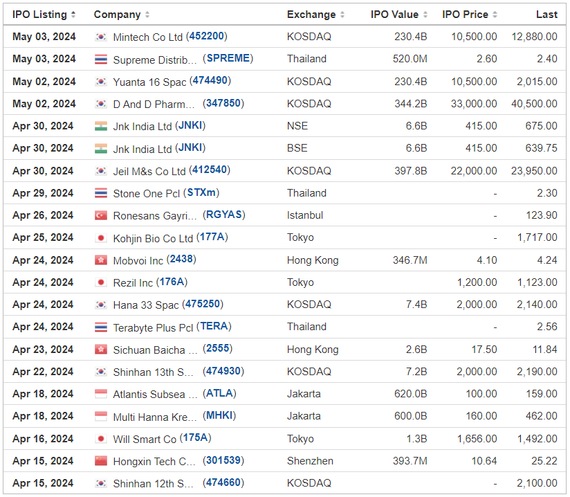Click Japan flag beside Kohjin Bio Co Ltd
The width and height of the screenshot is (570, 497).
[101, 238]
